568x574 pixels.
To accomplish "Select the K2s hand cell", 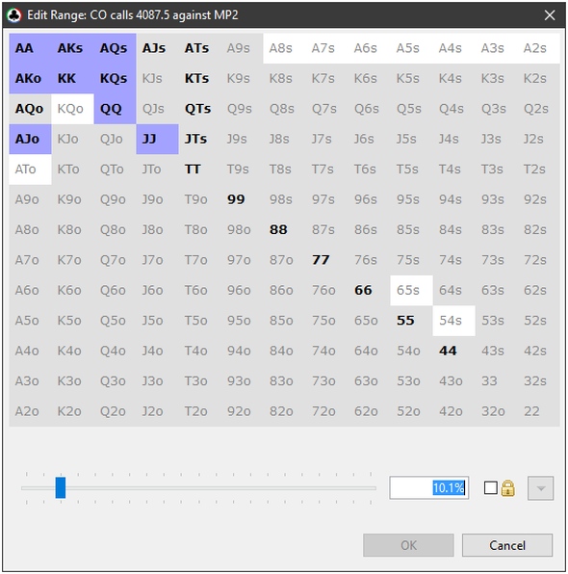I will coord(539,79).
